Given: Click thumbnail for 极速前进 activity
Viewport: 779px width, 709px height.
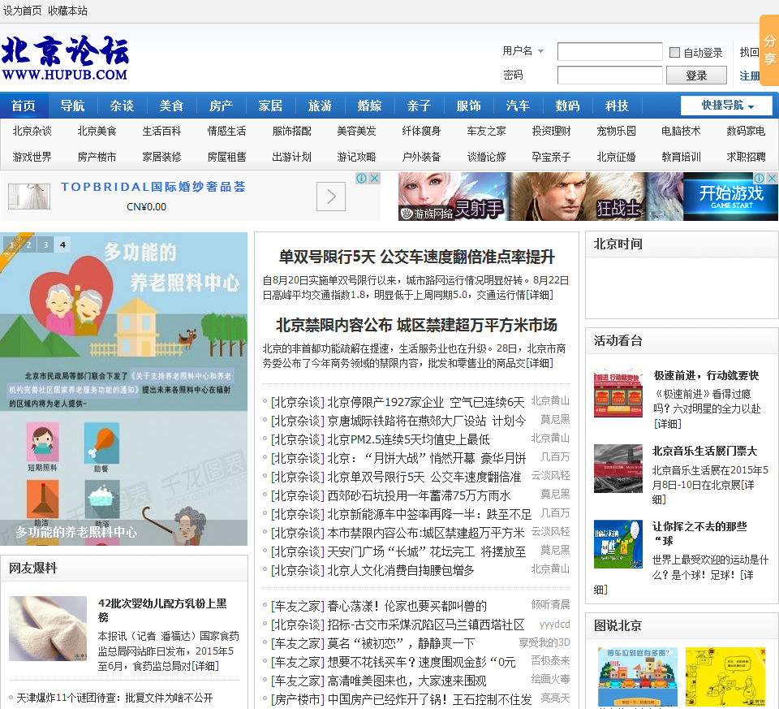Looking at the screenshot, I should click(x=618, y=393).
